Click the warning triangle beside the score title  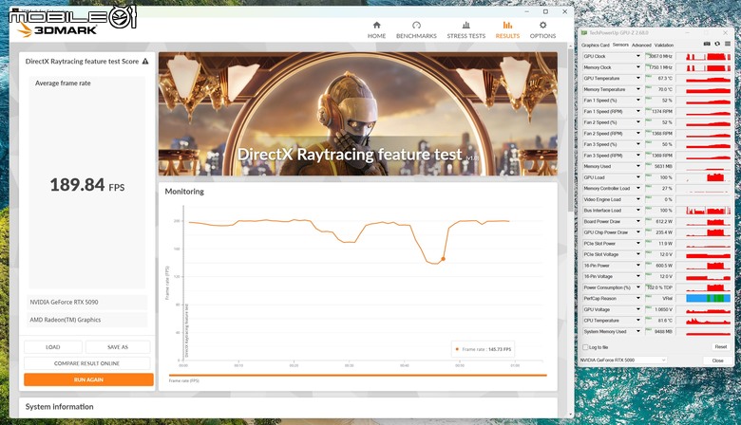tap(145, 62)
